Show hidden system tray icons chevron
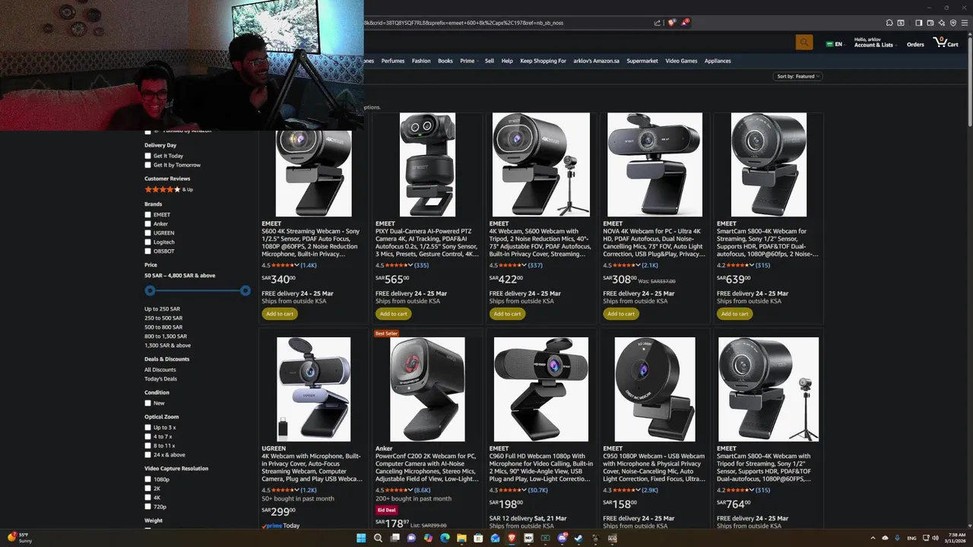The image size is (973, 547). pyautogui.click(x=873, y=538)
